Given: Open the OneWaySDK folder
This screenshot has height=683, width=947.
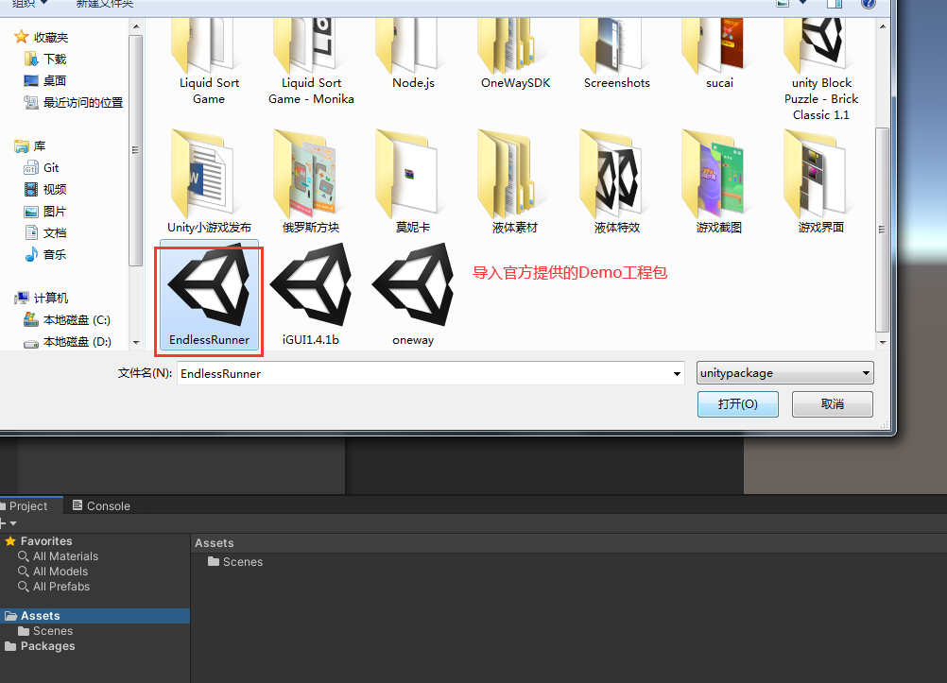Looking at the screenshot, I should click(516, 53).
